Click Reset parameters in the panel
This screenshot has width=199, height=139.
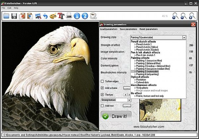(148, 29)
